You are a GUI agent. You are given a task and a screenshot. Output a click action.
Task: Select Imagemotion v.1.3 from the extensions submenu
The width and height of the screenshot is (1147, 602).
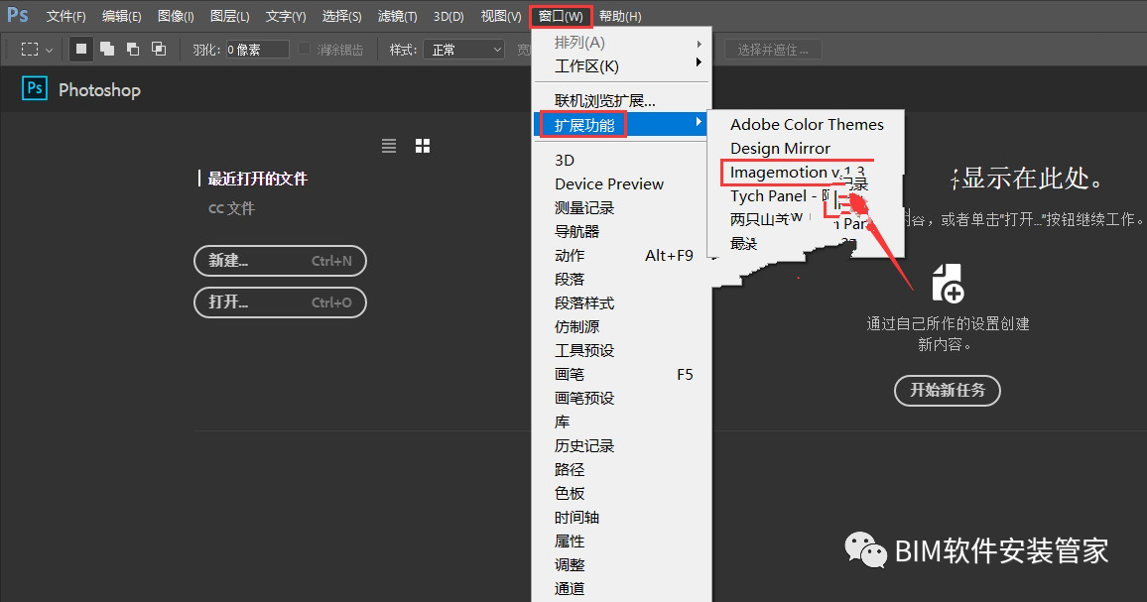coord(798,173)
